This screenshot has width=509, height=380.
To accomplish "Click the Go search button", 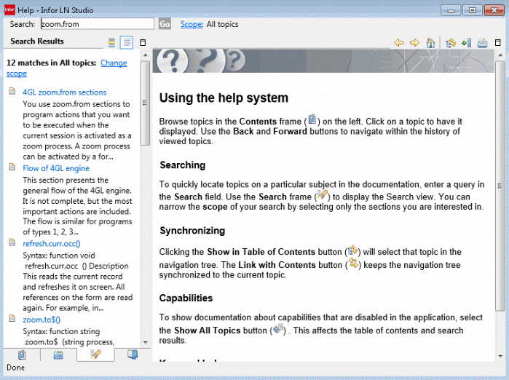I will pyautogui.click(x=165, y=24).
